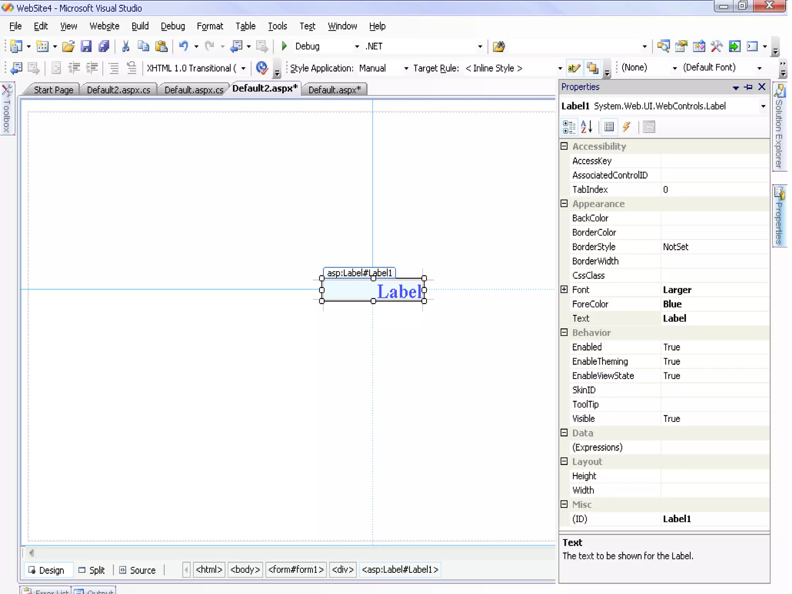Expand the Font property node
Viewport: 792px width, 594px height.
564,290
